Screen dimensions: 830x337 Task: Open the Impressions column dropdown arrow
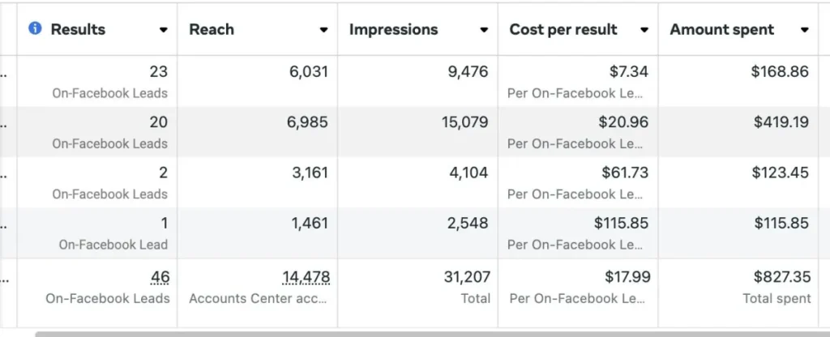point(484,30)
